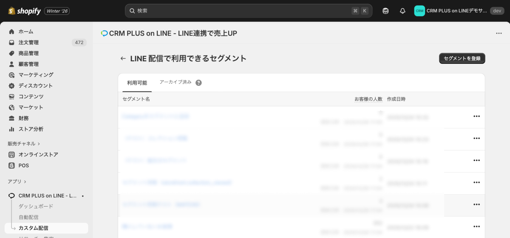Open the fourth segment row actions menu
The image size is (510, 238).
point(476,182)
